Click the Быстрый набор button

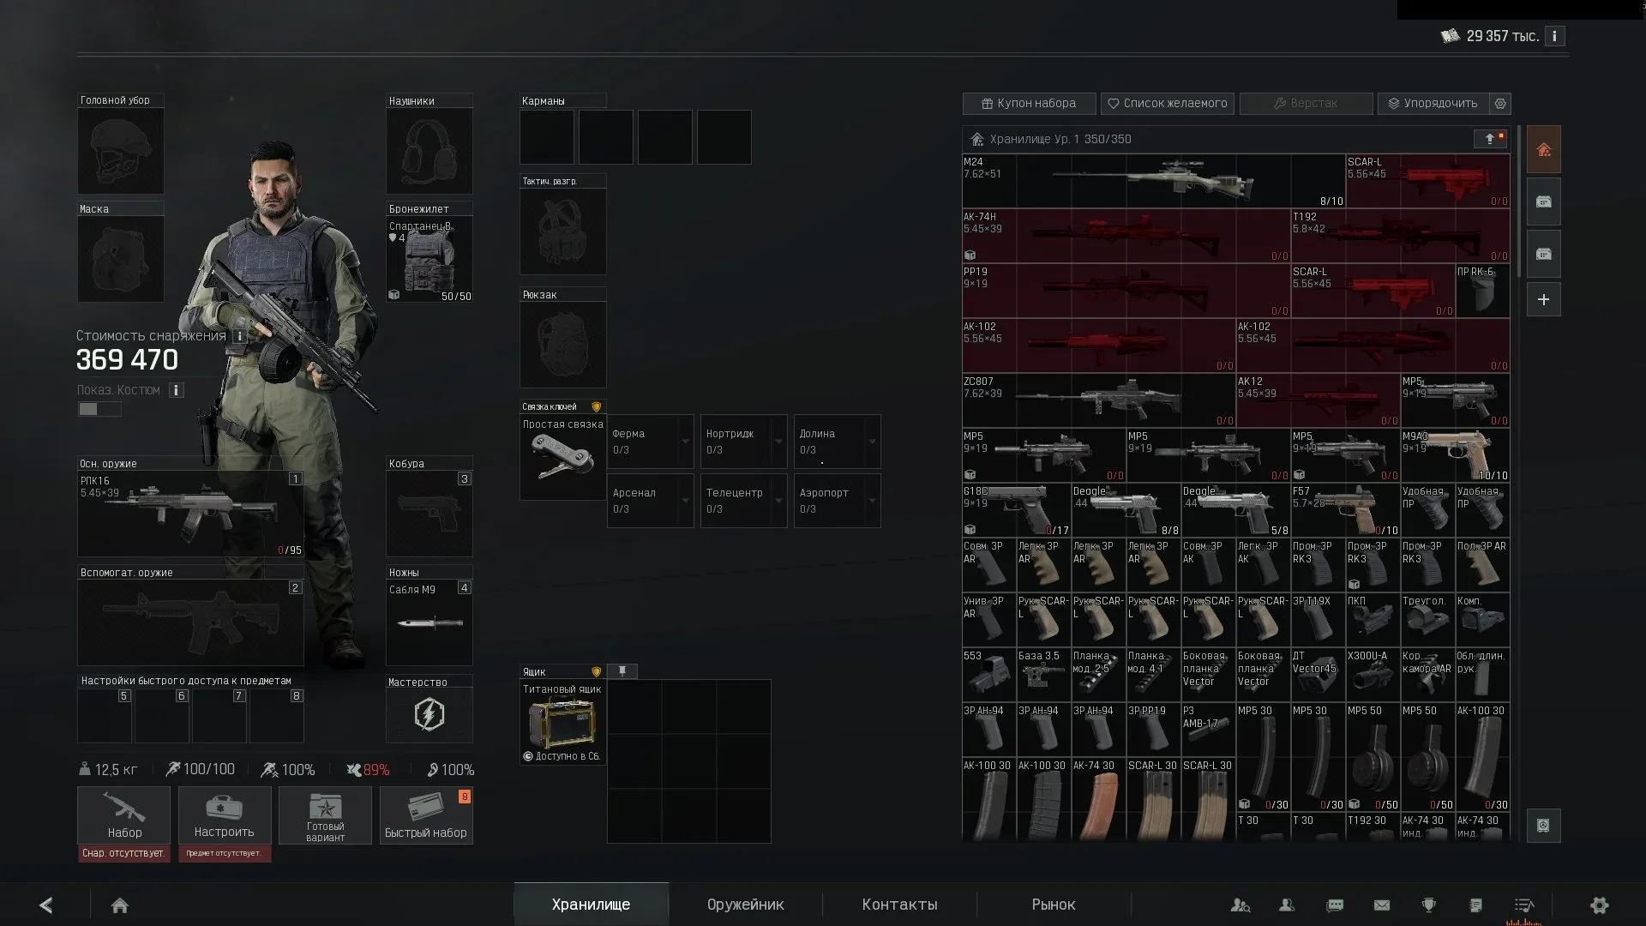coord(426,815)
